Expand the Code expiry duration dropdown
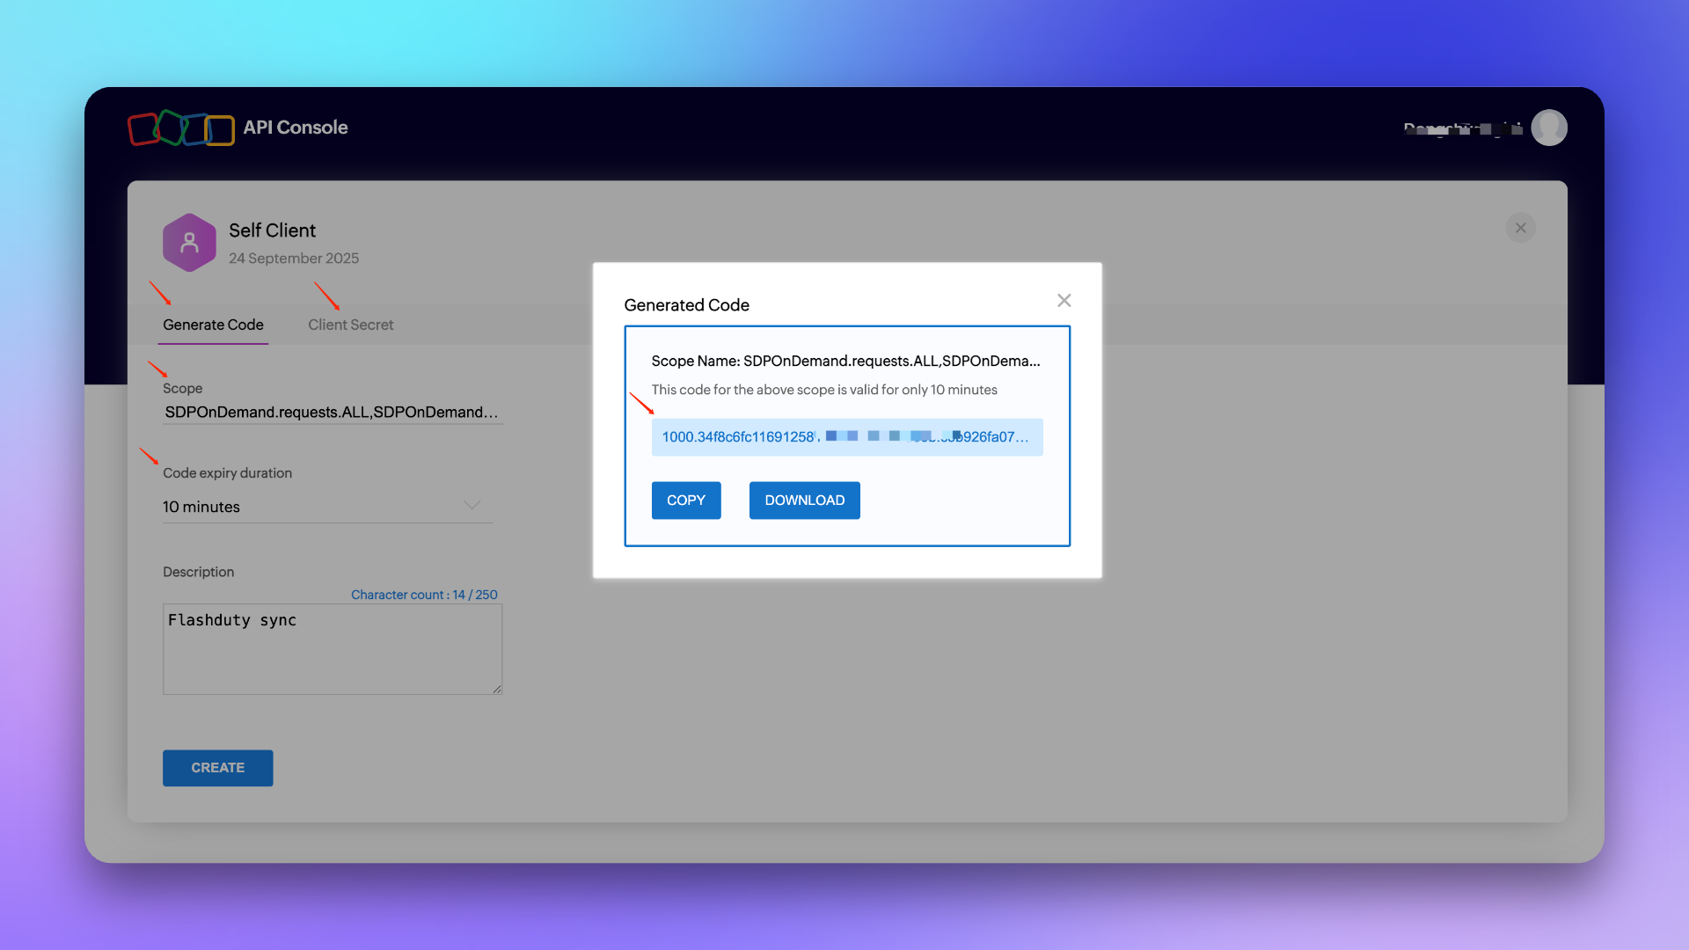Viewport: 1689px width, 950px height. coord(325,507)
